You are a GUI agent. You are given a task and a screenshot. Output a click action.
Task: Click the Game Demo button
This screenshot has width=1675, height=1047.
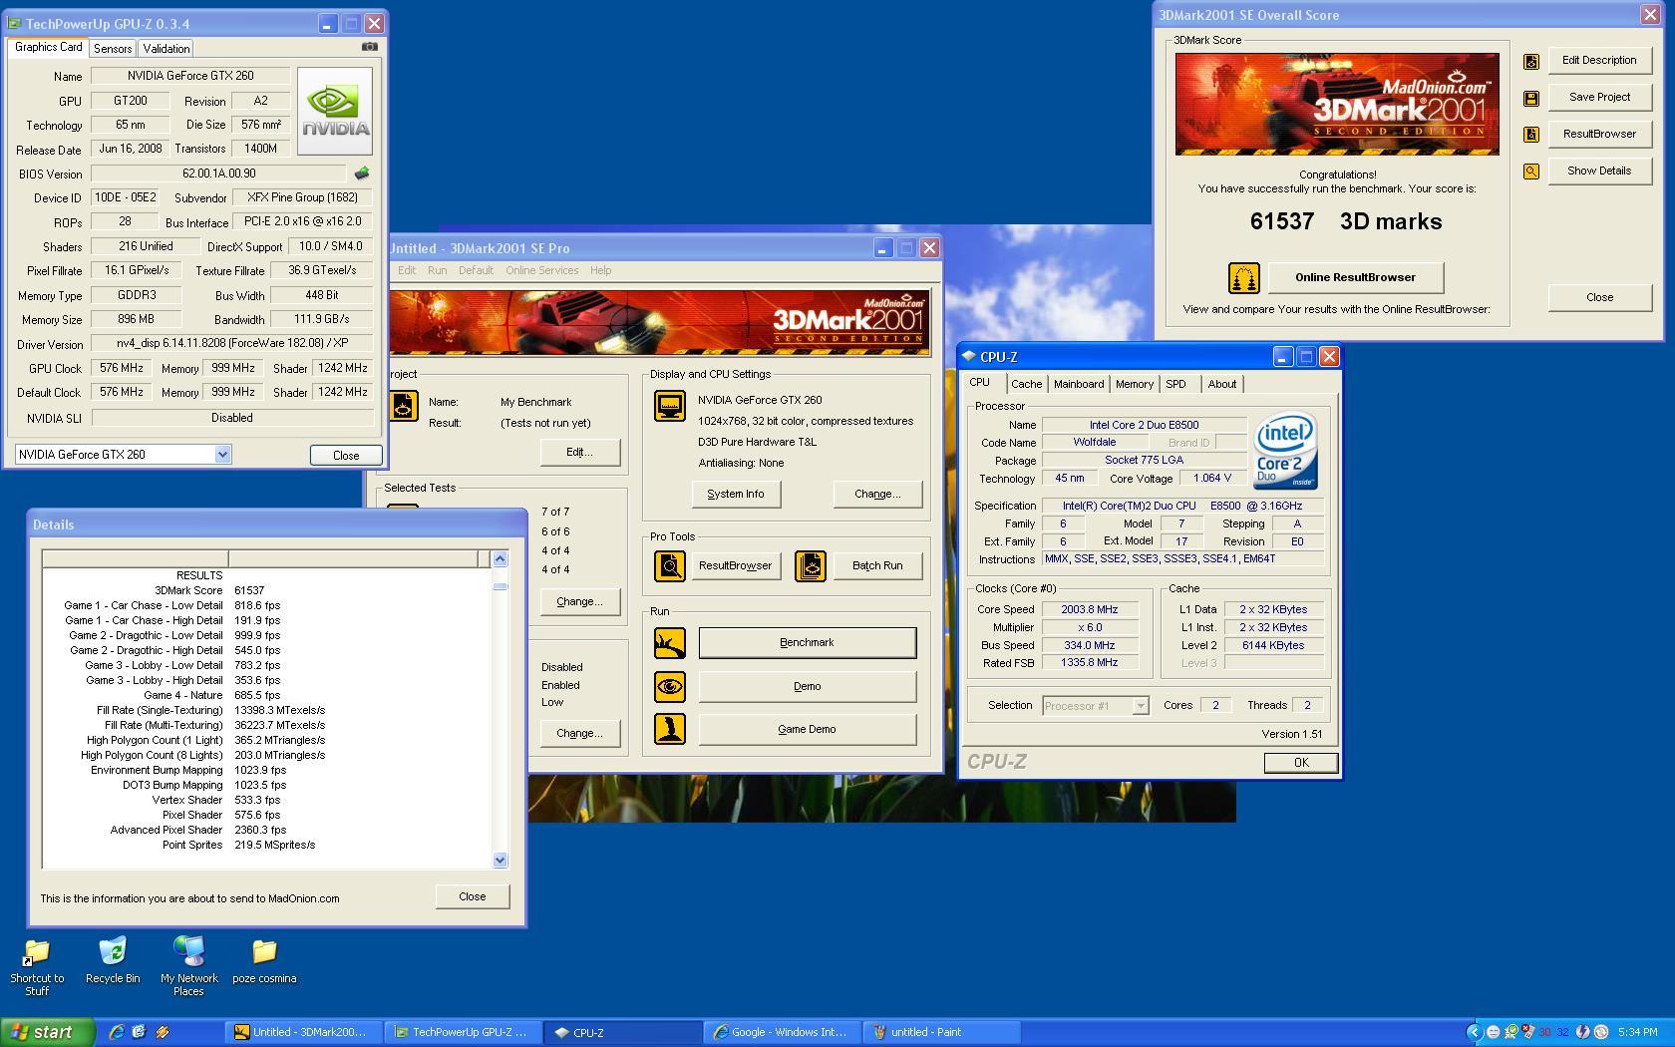coord(807,730)
